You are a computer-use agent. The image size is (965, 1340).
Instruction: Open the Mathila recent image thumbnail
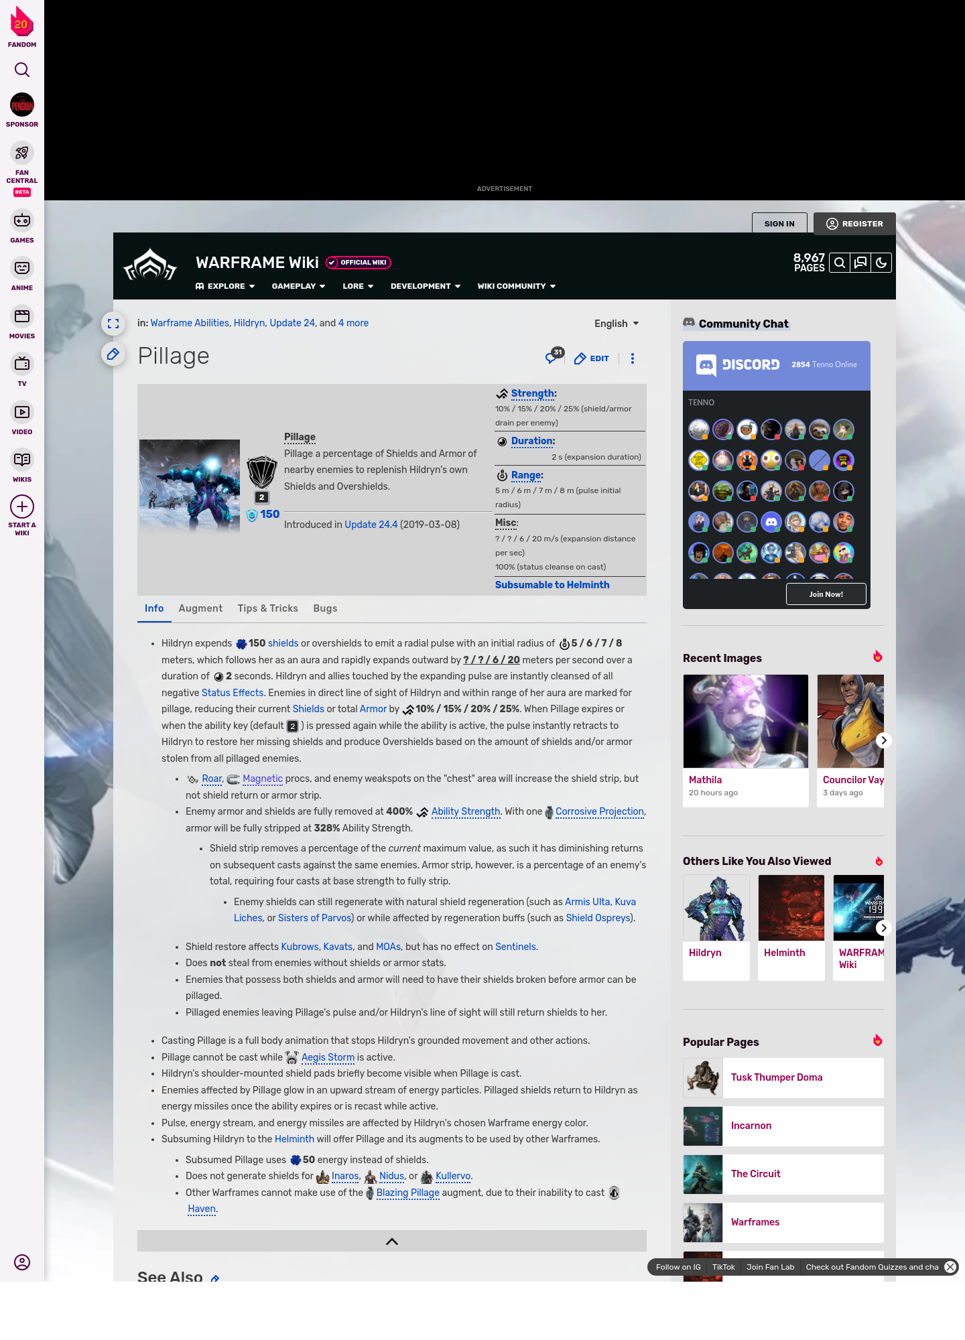[746, 721]
